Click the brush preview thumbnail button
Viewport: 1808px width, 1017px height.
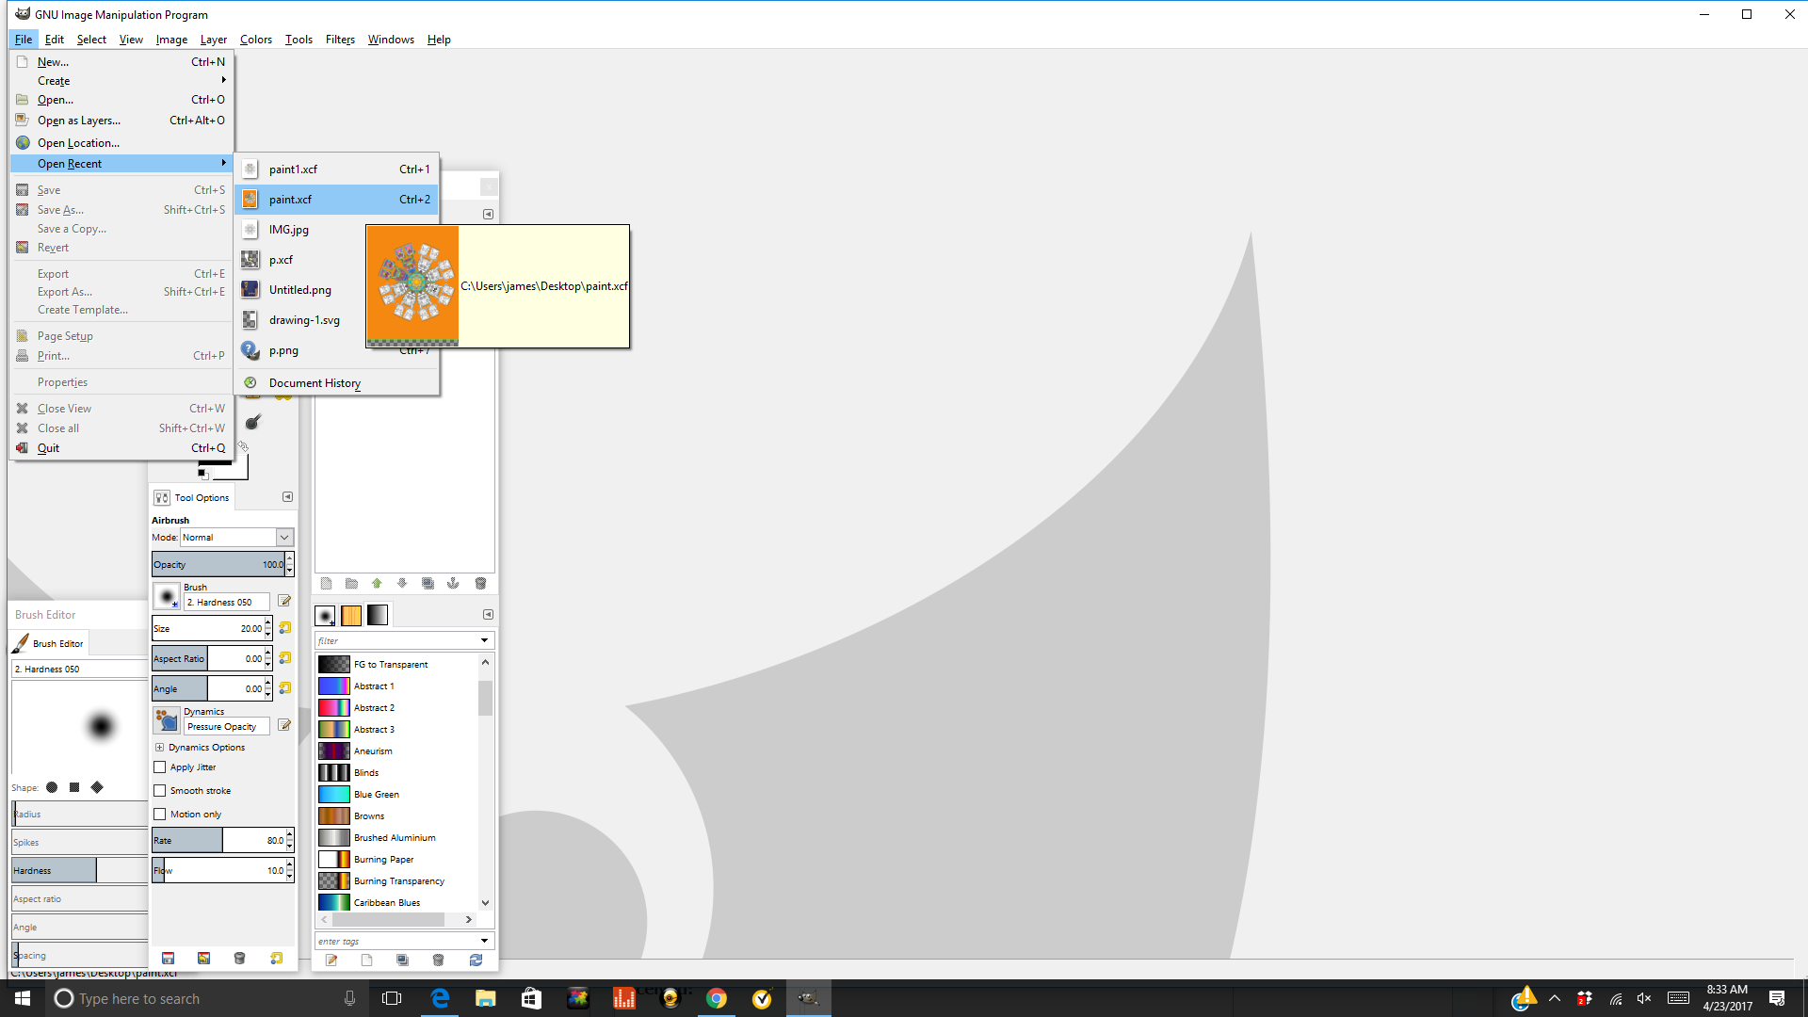(167, 596)
